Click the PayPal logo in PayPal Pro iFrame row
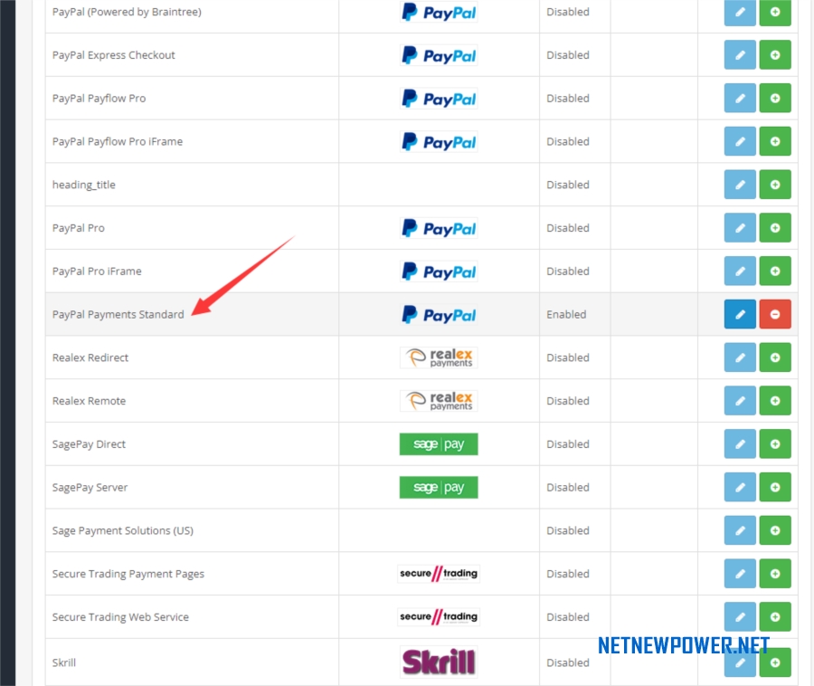This screenshot has width=814, height=686. tap(439, 272)
